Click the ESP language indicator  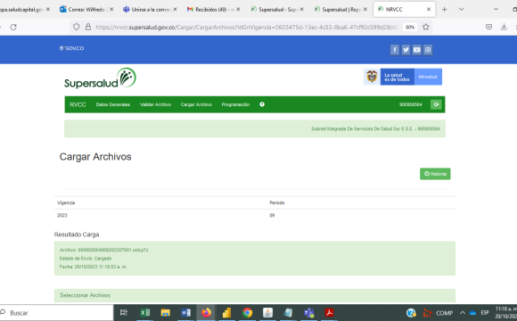coord(485,313)
